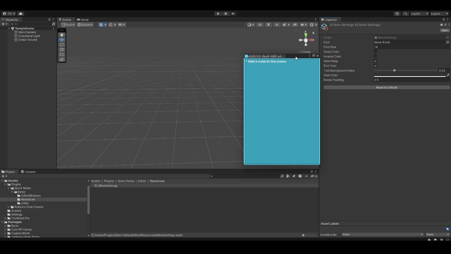
Task: Click the favorites star in Project
Action: [x=306, y=176]
